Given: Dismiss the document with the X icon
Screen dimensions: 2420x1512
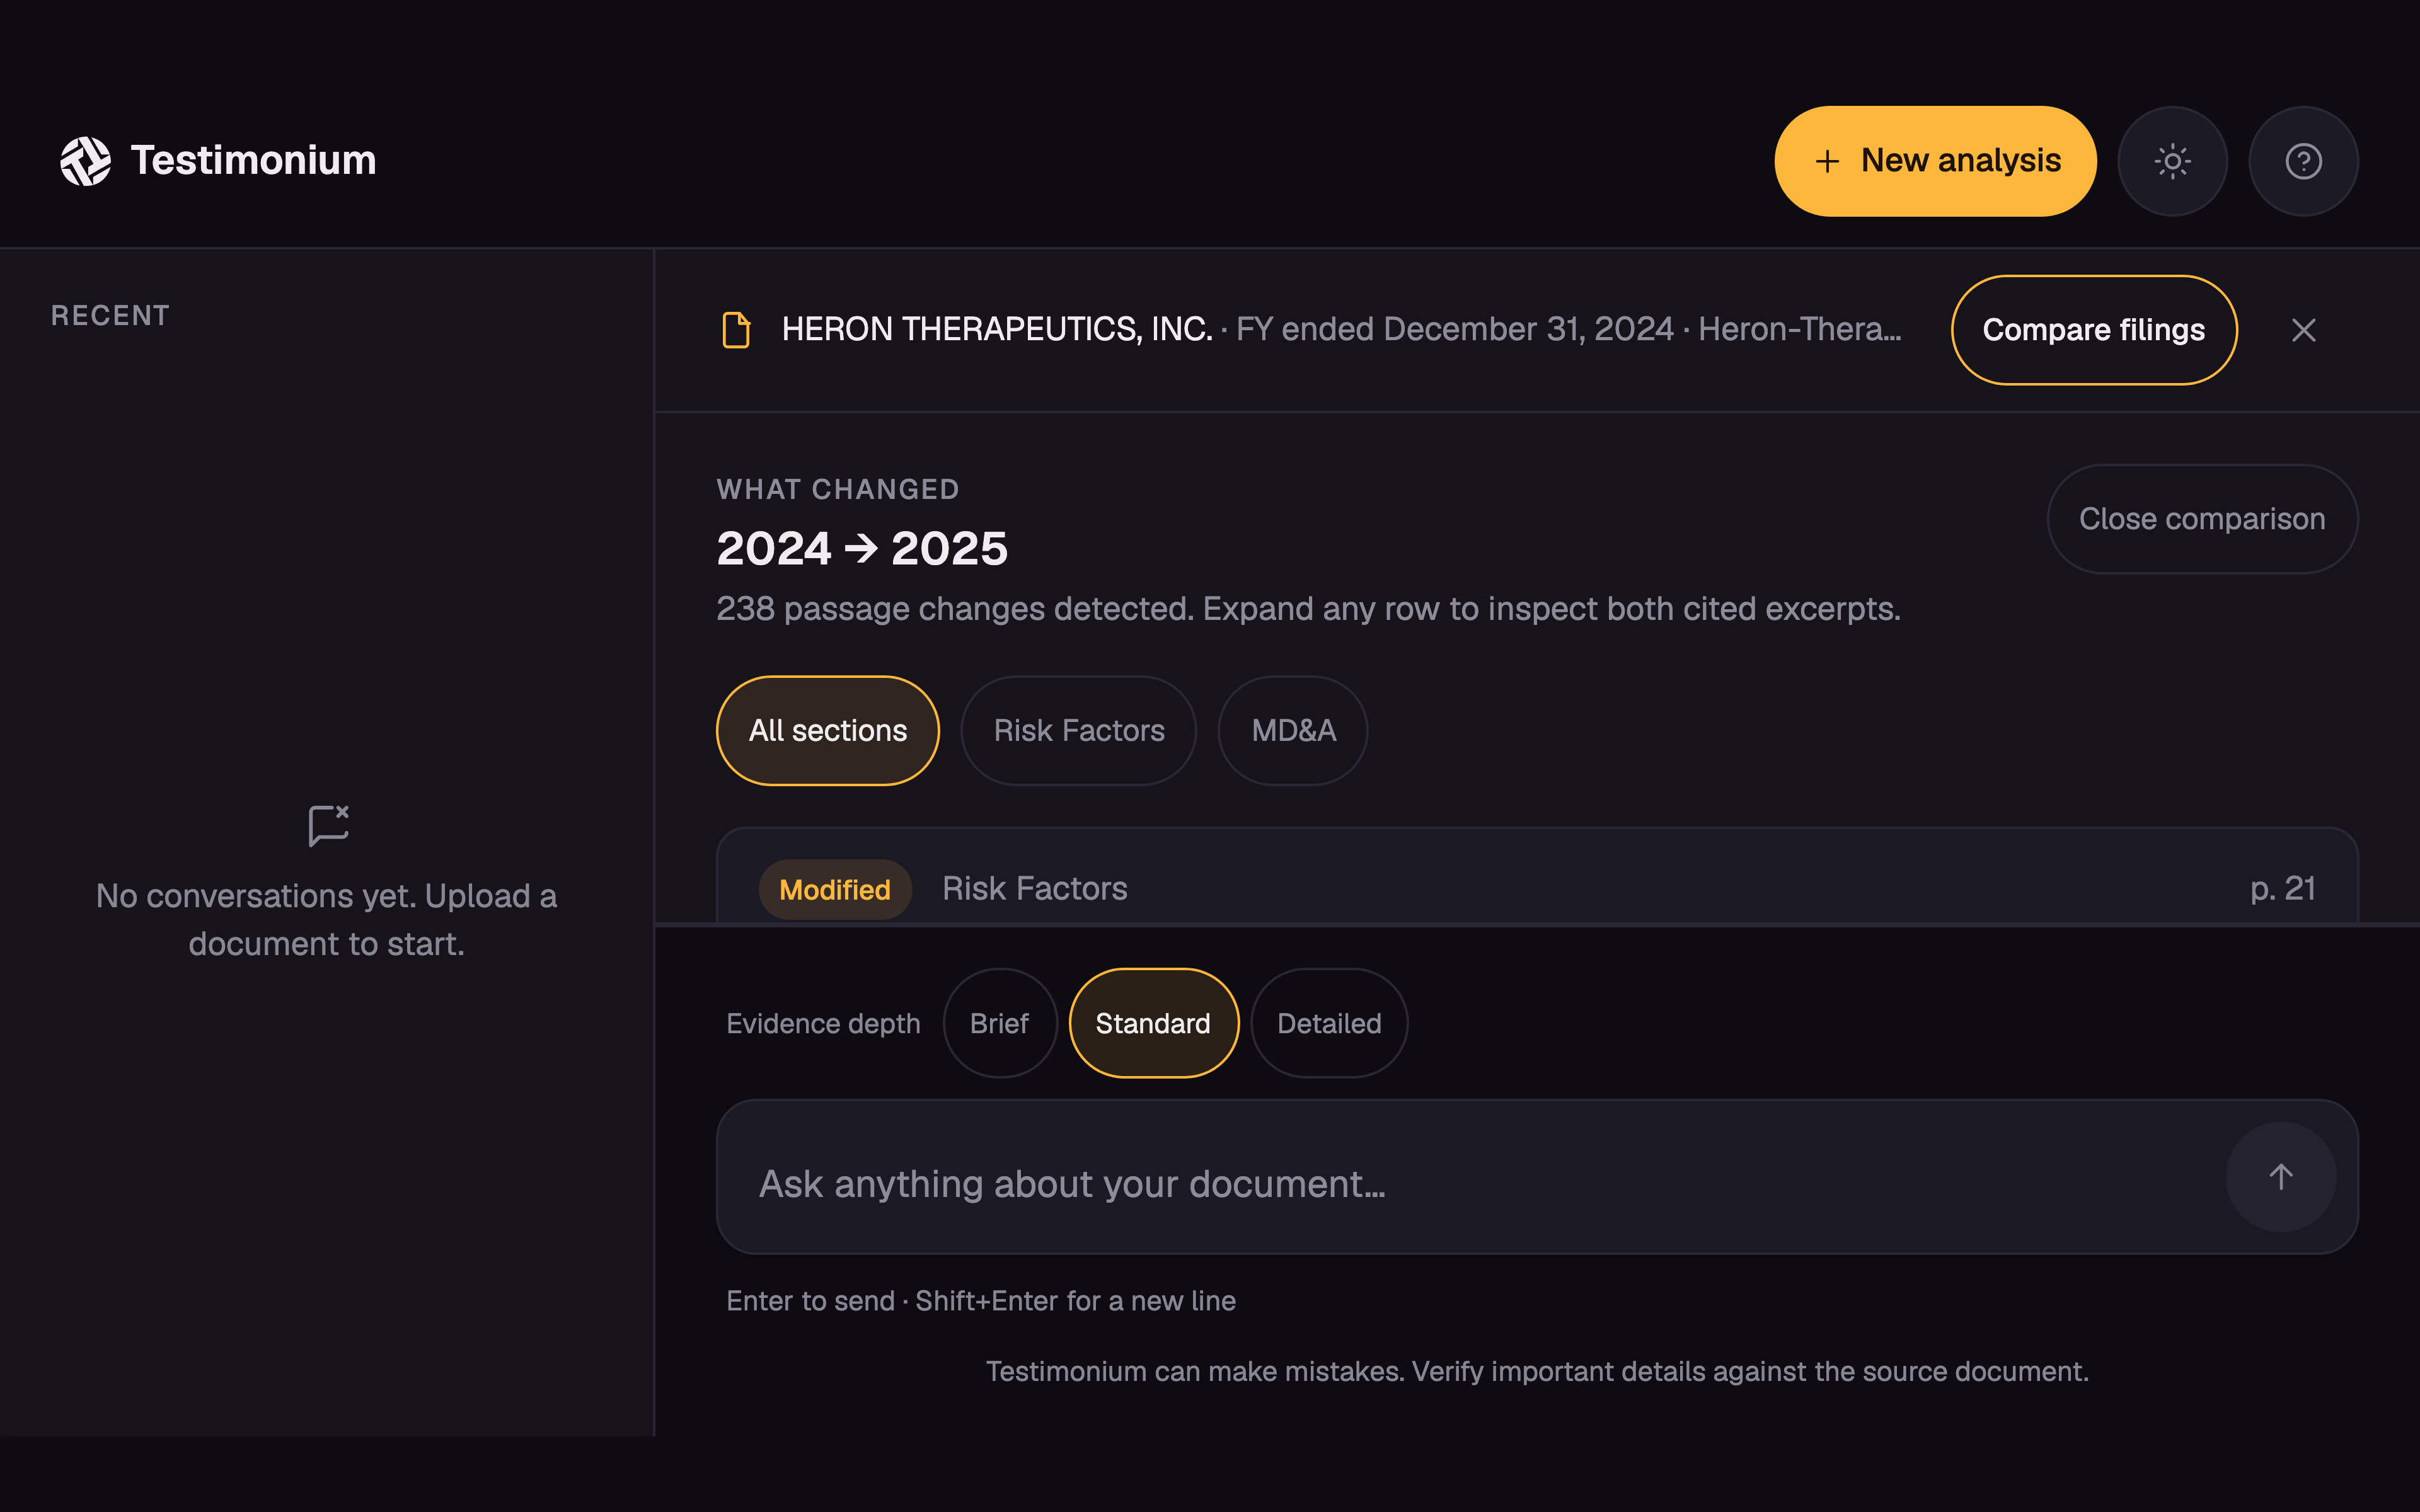Looking at the screenshot, I should (x=2303, y=330).
